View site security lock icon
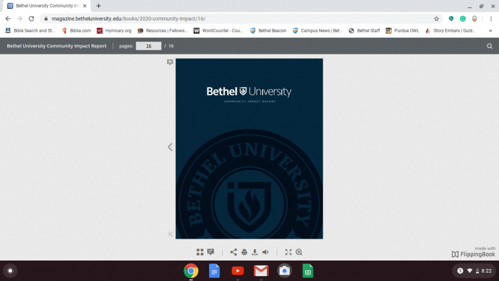Image resolution: width=499 pixels, height=281 pixels. coord(46,19)
